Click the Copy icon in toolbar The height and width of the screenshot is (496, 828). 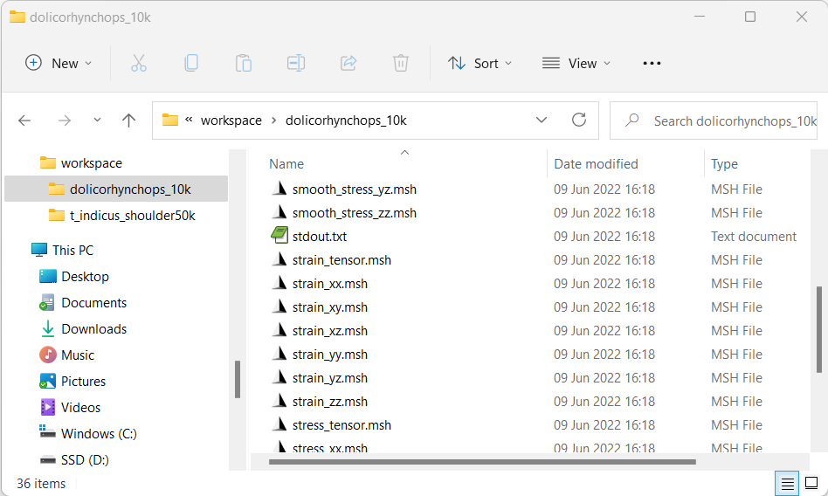pyautogui.click(x=190, y=63)
